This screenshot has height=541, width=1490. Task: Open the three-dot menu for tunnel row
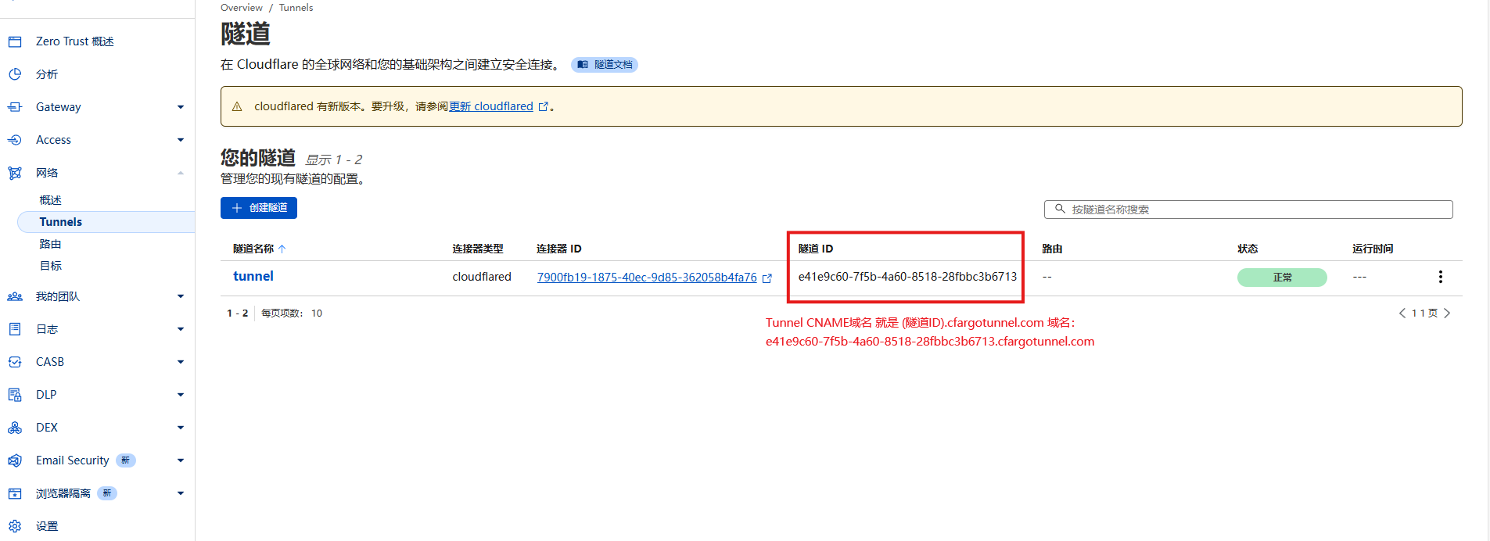click(1440, 277)
